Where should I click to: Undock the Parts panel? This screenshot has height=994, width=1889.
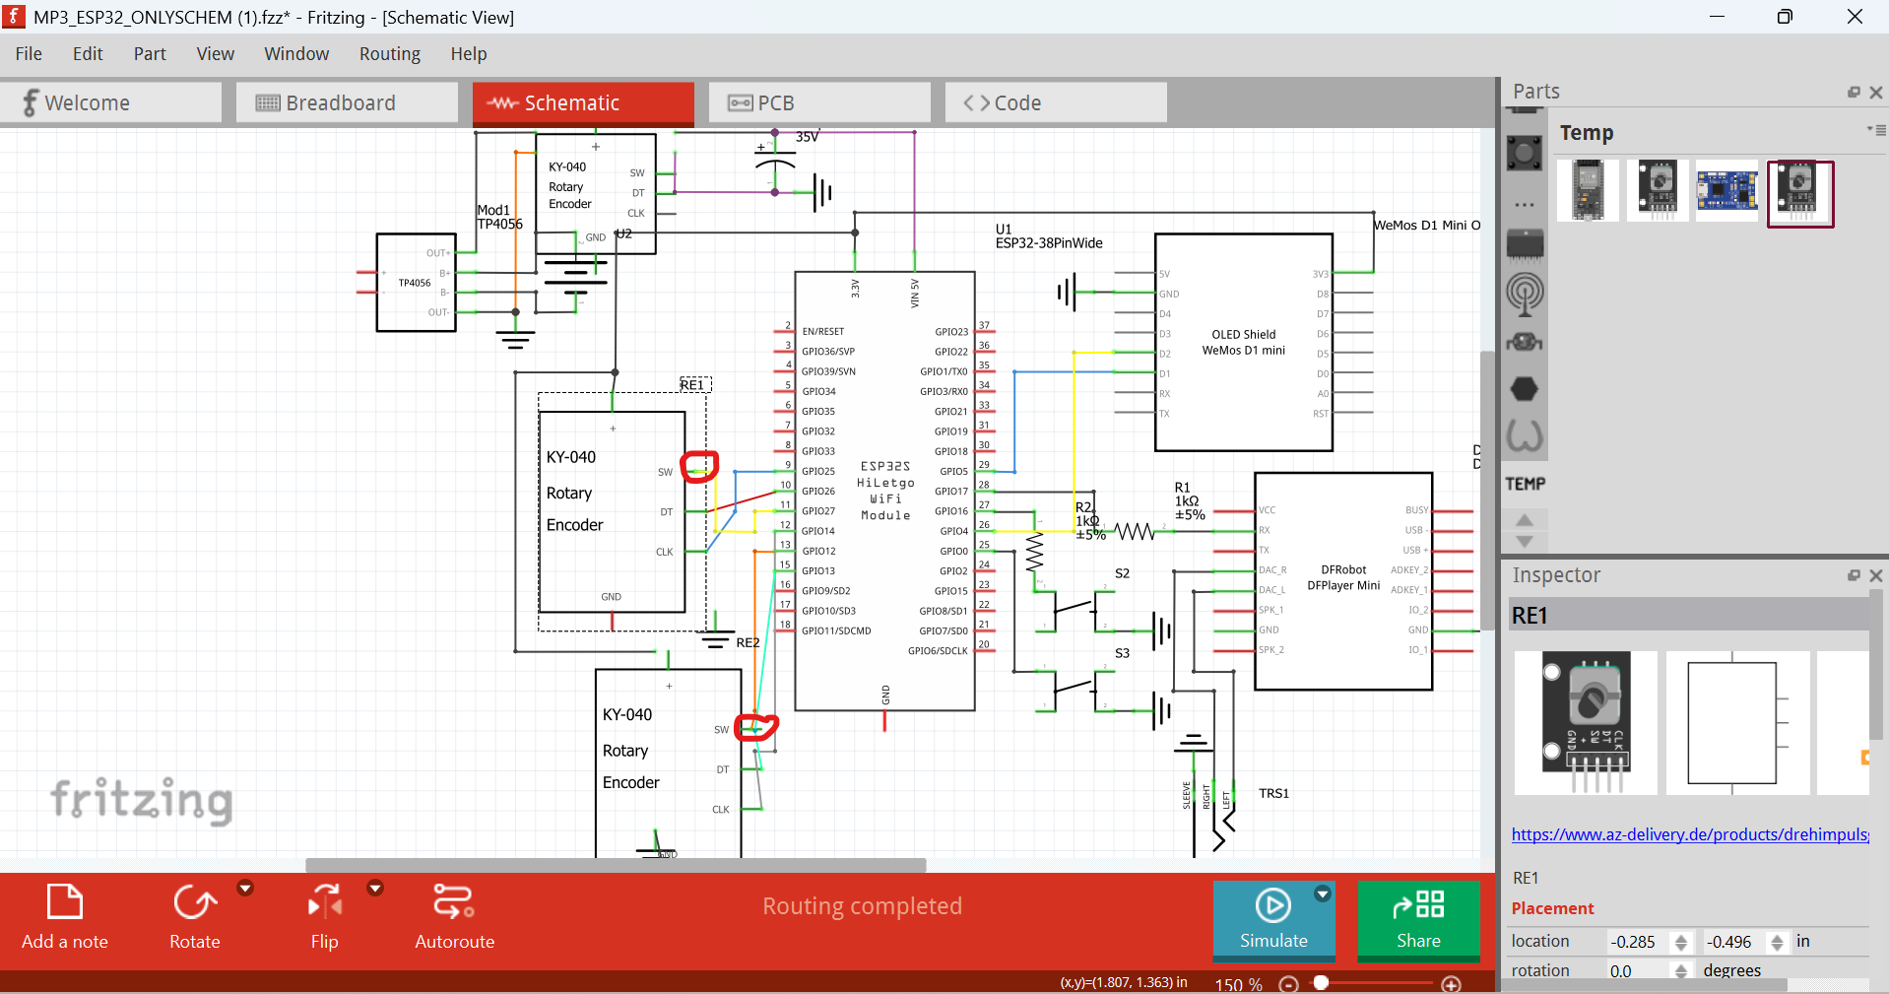click(x=1854, y=92)
